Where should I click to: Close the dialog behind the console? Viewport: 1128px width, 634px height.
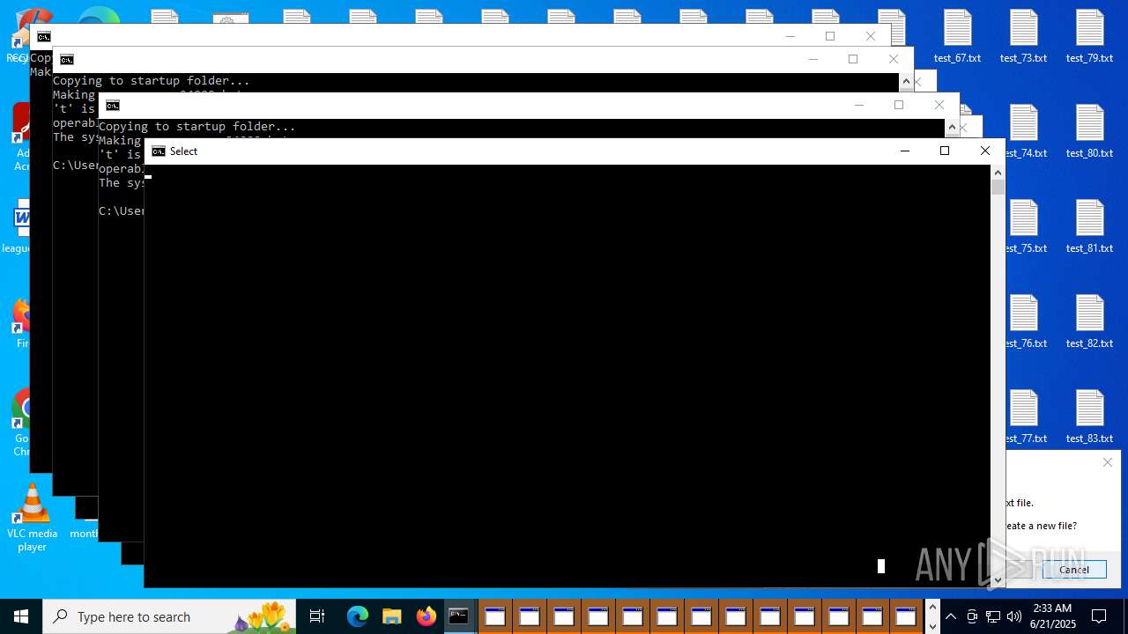click(x=1108, y=462)
